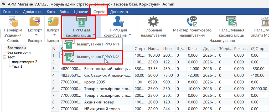Click the Імпорт box icon

point(53,22)
